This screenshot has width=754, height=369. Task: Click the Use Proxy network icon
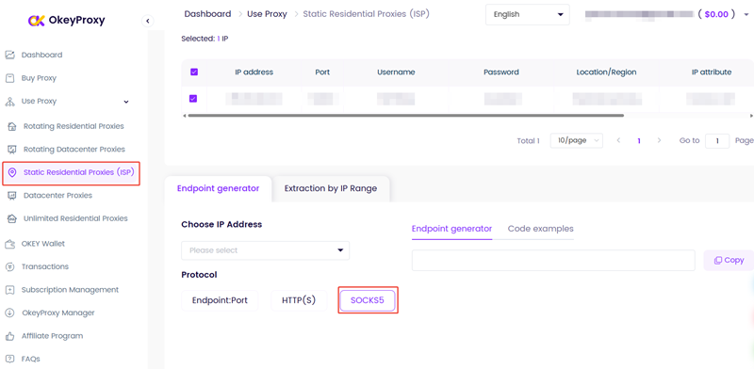pyautogui.click(x=9, y=102)
